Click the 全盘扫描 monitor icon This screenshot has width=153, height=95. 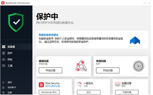pyautogui.click(x=118, y=84)
